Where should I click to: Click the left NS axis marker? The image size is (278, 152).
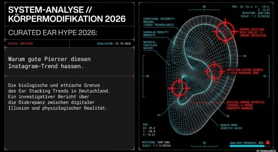coord(147,76)
